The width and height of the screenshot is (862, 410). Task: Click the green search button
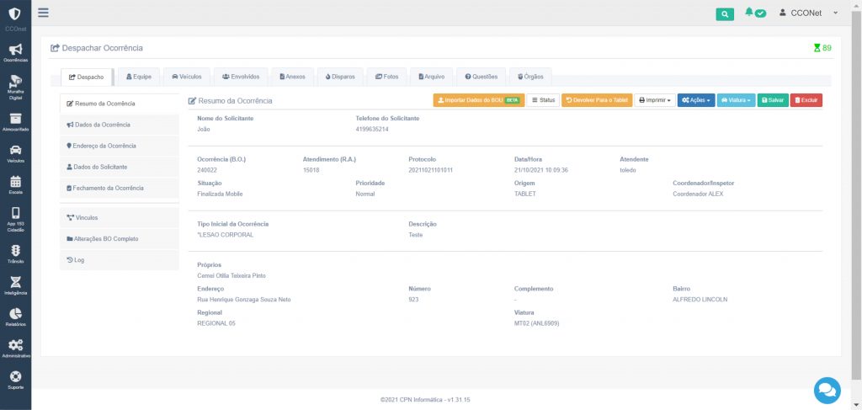(725, 14)
